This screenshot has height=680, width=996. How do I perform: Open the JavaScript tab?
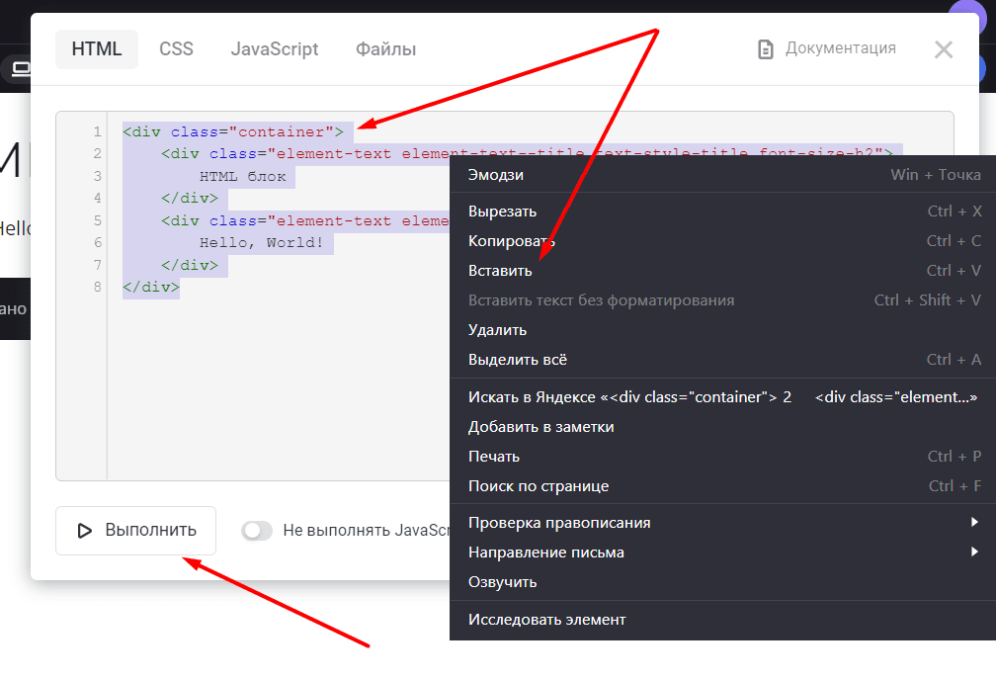[x=275, y=49]
